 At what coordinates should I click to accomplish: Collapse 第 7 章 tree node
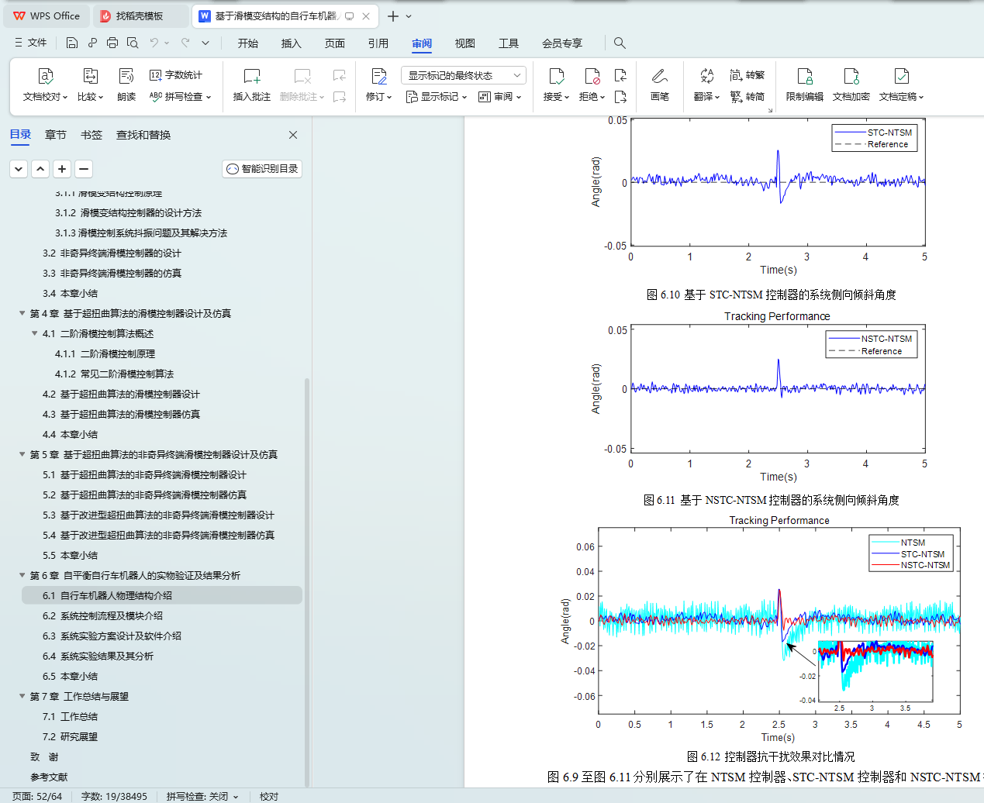click(22, 697)
